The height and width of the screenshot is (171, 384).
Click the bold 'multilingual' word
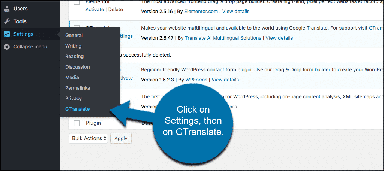click(201, 28)
